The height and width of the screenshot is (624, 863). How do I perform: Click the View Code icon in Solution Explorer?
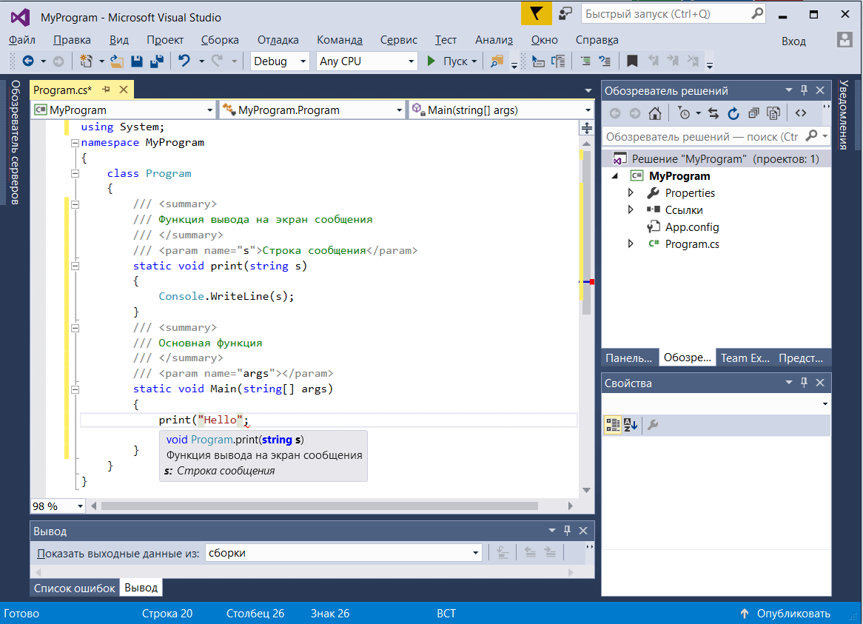coord(801,113)
